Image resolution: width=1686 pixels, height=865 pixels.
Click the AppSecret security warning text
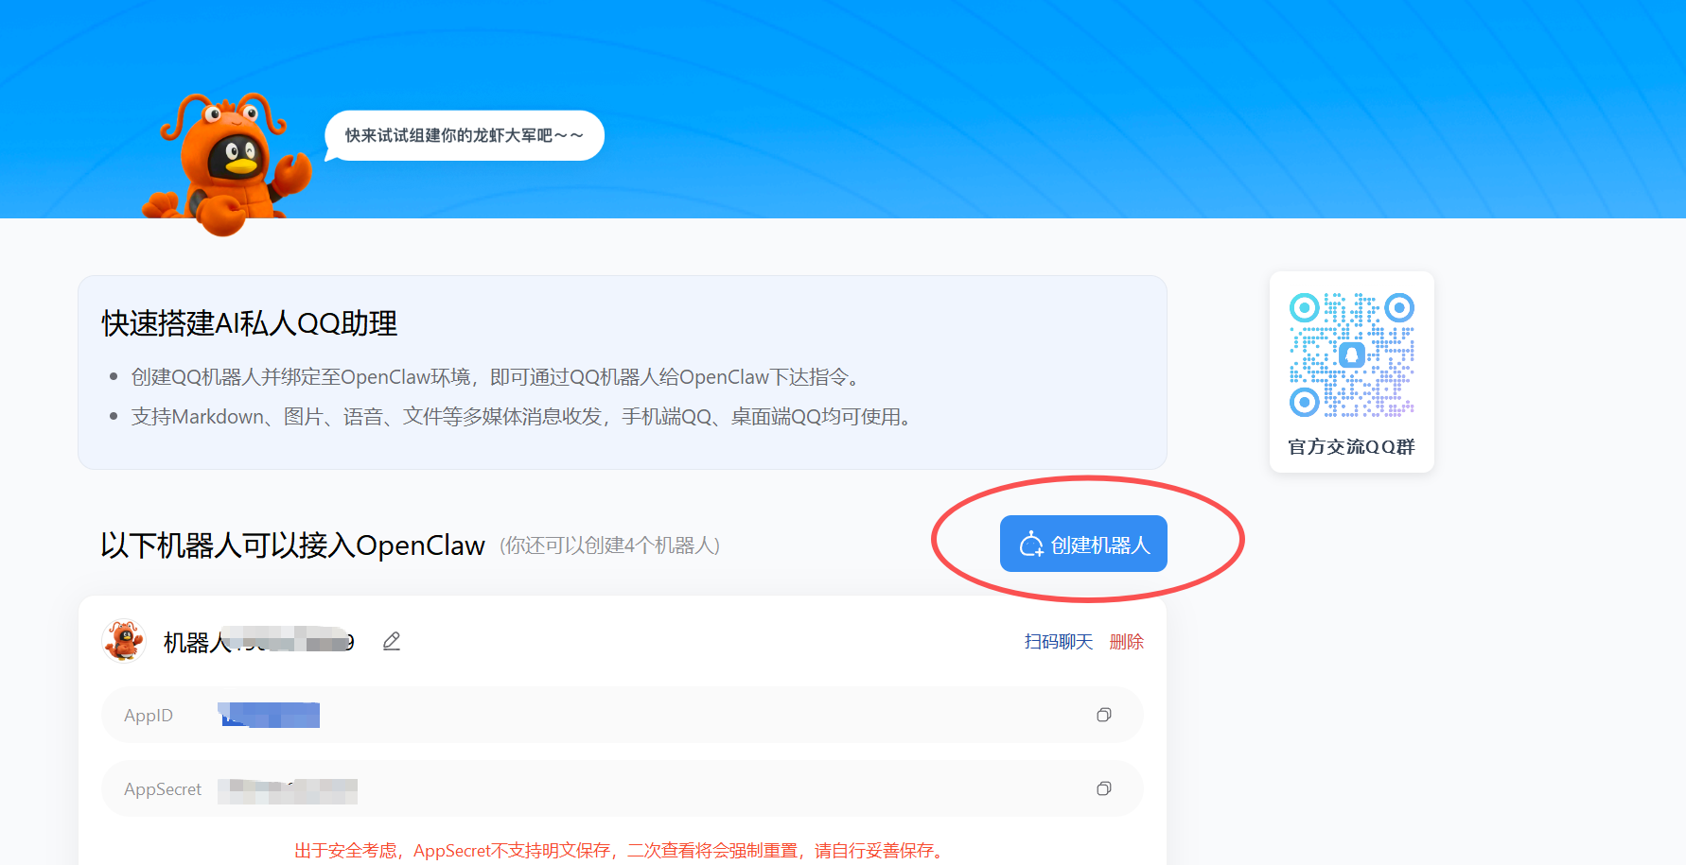622,851
